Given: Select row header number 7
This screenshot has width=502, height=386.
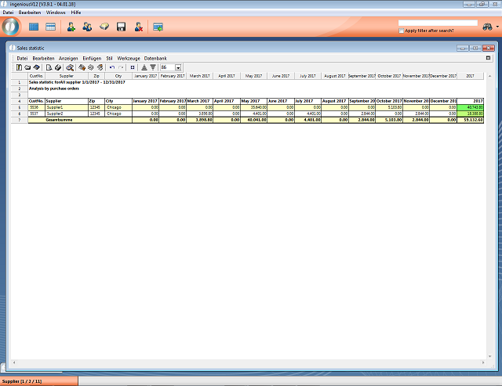Looking at the screenshot, I should [x=20, y=120].
